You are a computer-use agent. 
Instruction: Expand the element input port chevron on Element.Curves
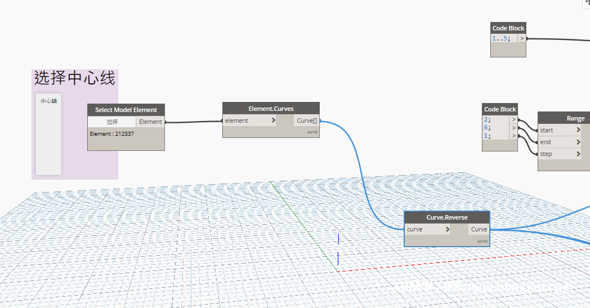click(274, 120)
